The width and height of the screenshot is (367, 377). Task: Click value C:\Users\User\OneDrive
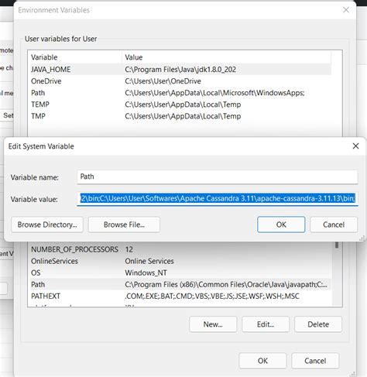[163, 81]
